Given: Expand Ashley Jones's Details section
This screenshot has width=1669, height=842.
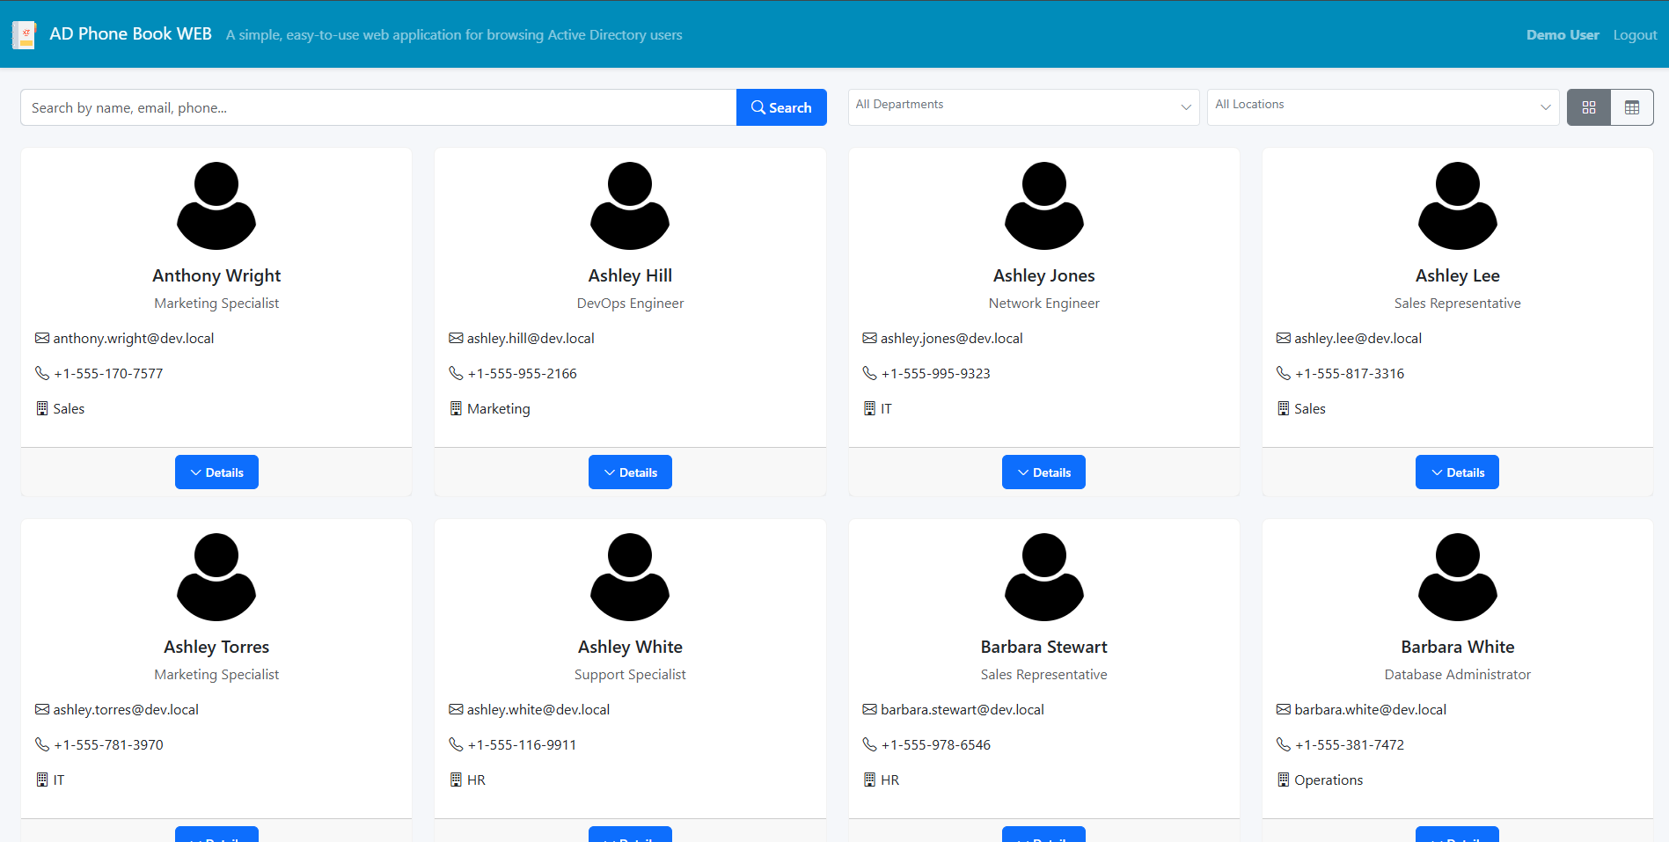Looking at the screenshot, I should (x=1043, y=472).
